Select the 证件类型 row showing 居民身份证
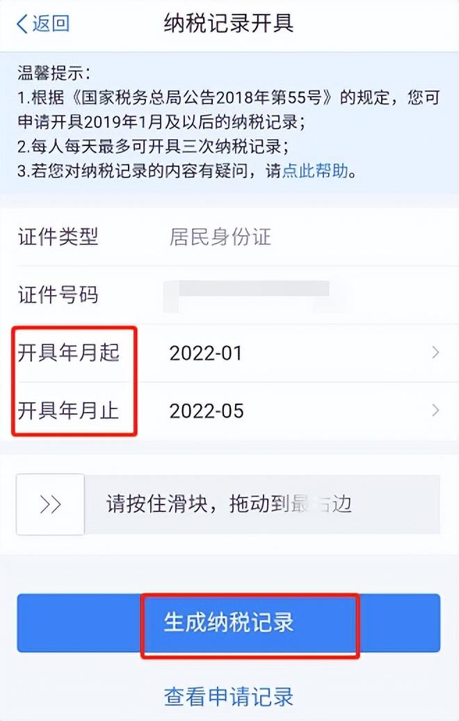This screenshot has height=721, width=459. [x=229, y=237]
